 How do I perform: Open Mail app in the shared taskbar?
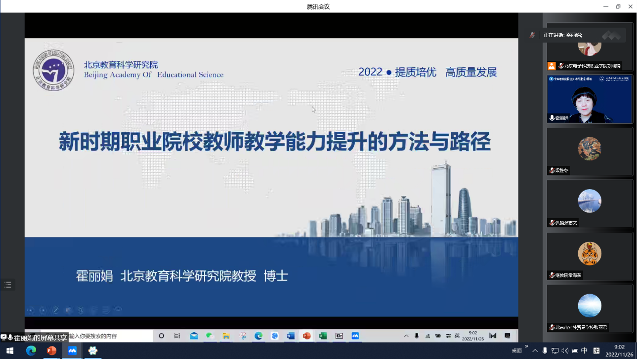click(194, 336)
